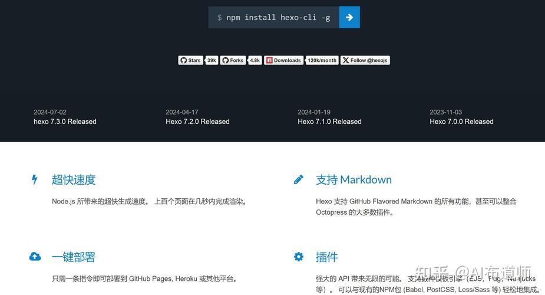Open the Hexo 7.1.0 Released news link
The width and height of the screenshot is (545, 295).
point(329,122)
